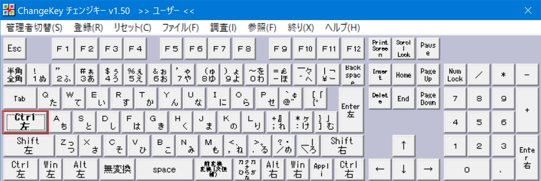Image resolution: width=541 pixels, height=181 pixels.
Task: Select the Q た key
Action: 50,98
